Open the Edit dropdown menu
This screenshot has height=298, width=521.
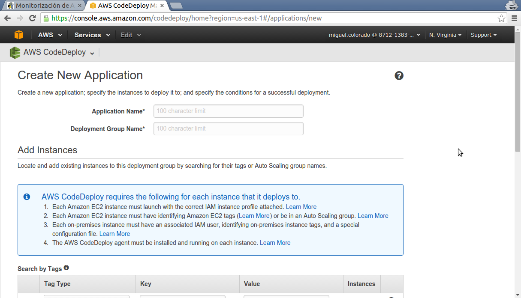(131, 35)
